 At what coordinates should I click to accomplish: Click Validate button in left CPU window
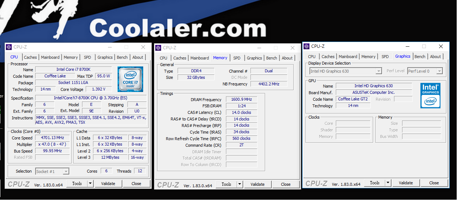point(108,184)
